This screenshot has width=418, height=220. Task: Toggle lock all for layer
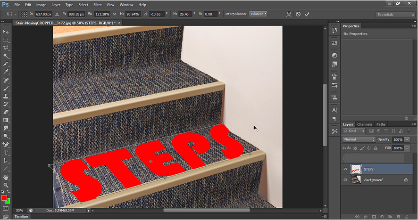click(376, 148)
